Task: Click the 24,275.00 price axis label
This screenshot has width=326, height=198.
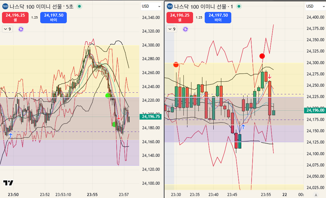Action: 315,74
